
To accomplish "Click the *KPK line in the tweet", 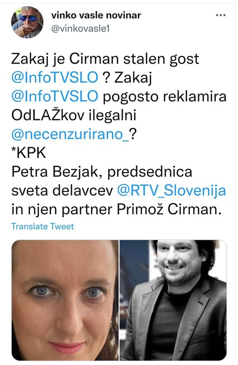I will click(x=29, y=153).
